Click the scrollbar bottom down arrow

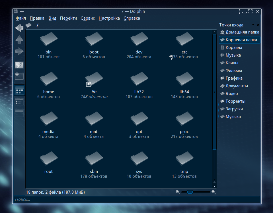tap(215, 186)
